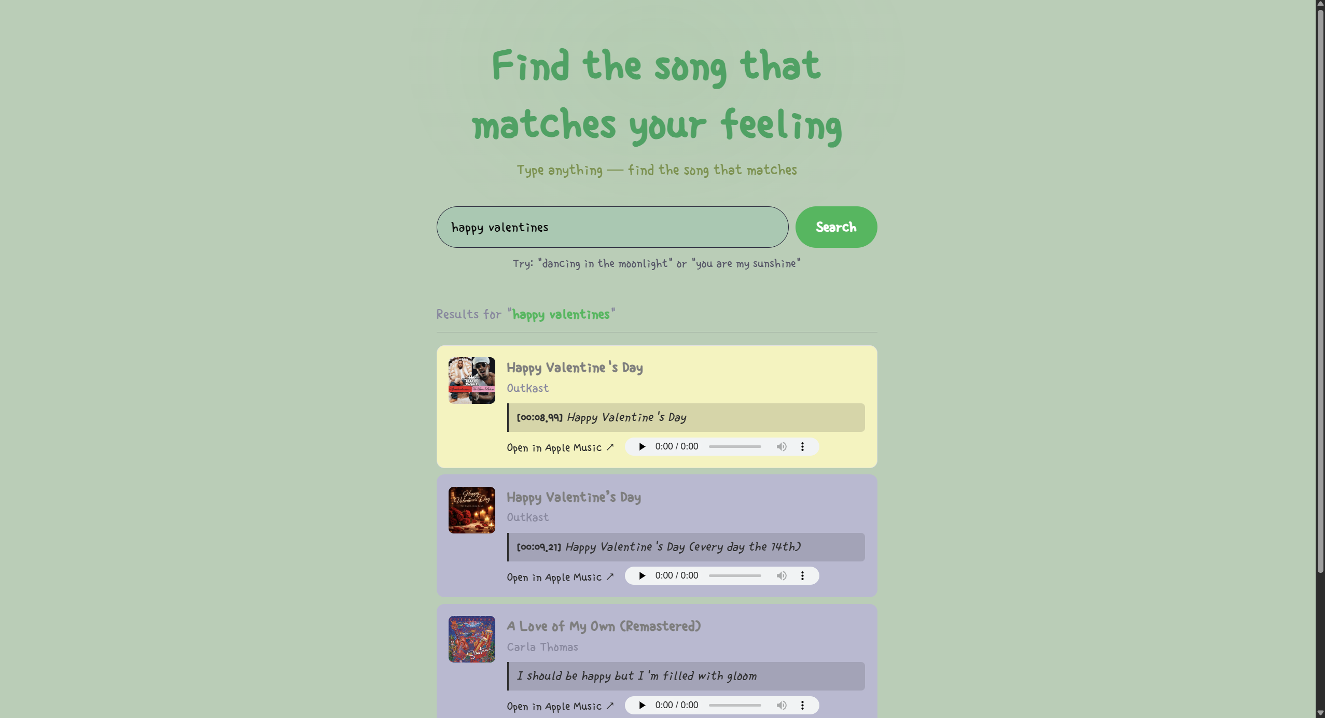Mute the first result's audio player

pyautogui.click(x=781, y=446)
